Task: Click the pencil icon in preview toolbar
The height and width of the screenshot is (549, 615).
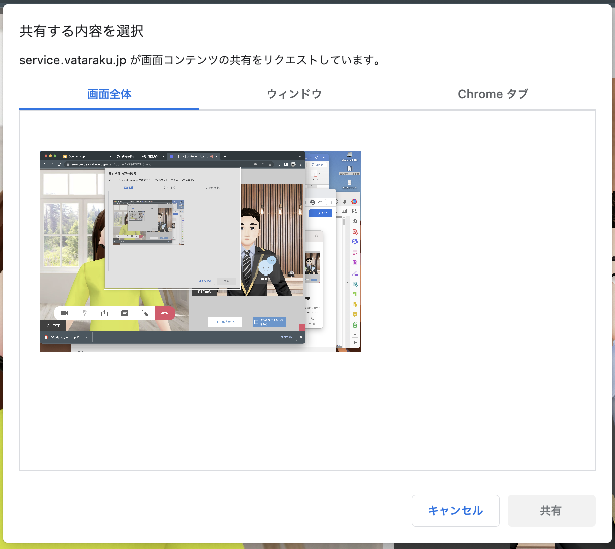Action: click(x=145, y=313)
